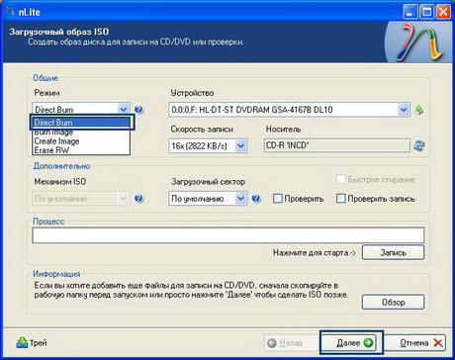
Task: Click the Трей tray icon button
Action: pos(32,343)
